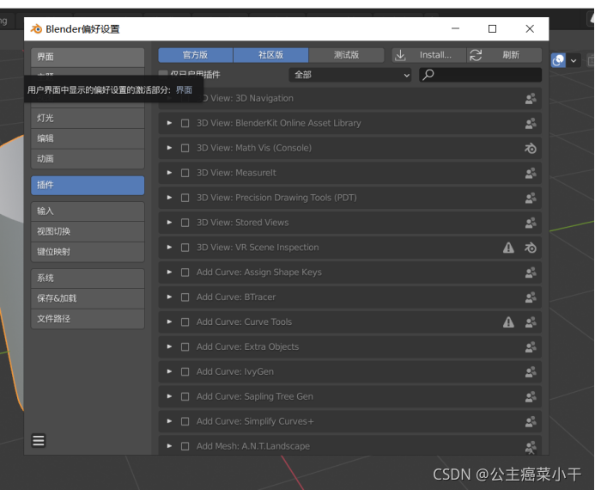Enable BTracer add-on checkbox
The image size is (595, 490).
coord(185,297)
